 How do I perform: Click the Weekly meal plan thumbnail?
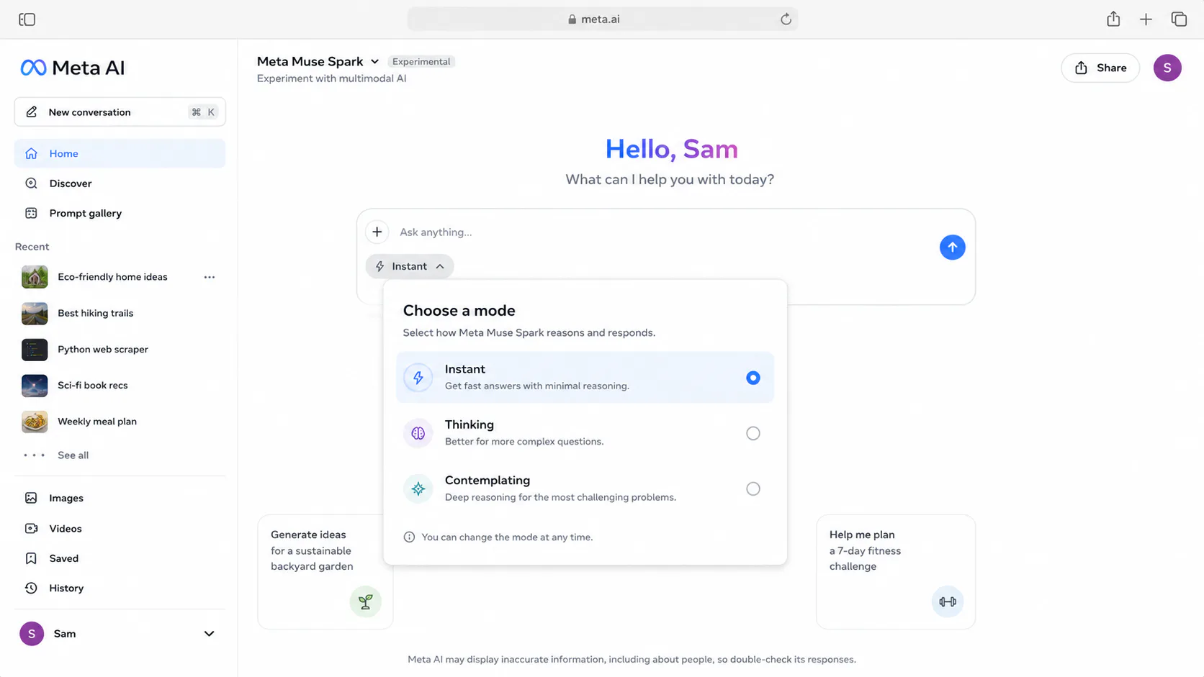tap(35, 422)
